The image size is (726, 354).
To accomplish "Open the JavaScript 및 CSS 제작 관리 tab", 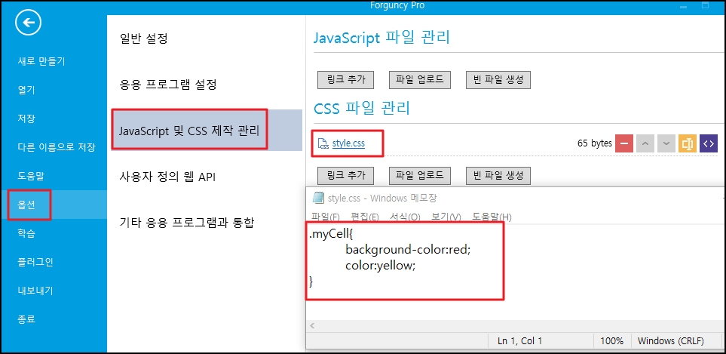I will 188,130.
